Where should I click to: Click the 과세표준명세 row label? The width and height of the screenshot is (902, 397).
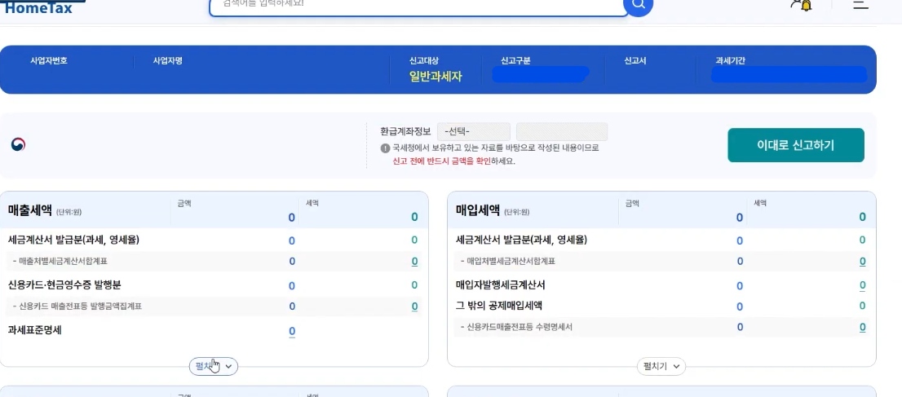(x=35, y=330)
